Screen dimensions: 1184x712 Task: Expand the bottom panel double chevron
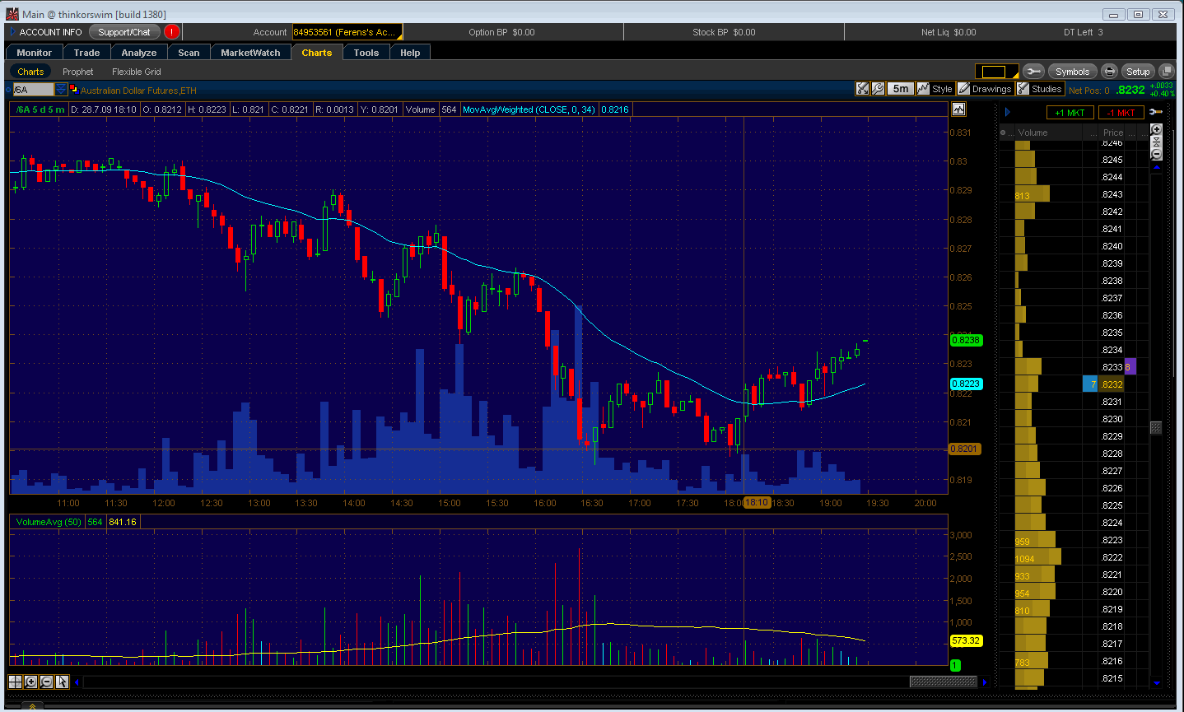(32, 706)
